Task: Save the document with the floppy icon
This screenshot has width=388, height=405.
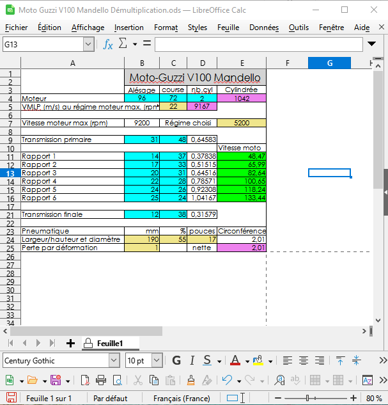Action: click(x=56, y=380)
